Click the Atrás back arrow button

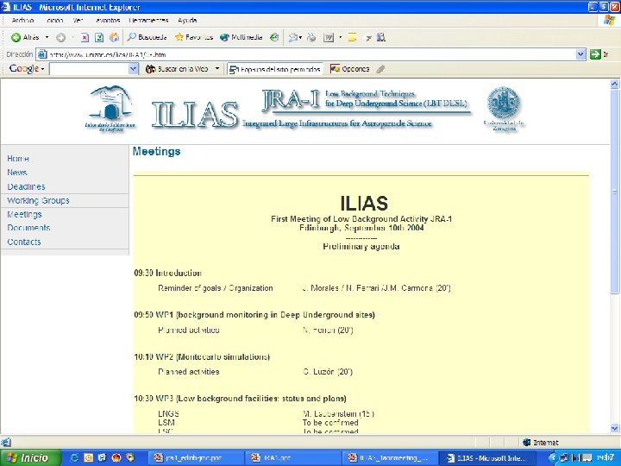coord(25,37)
